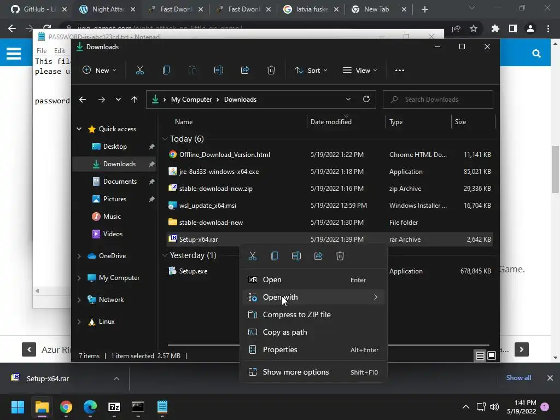Click previous post arrow on website
Screen dimensions: 560x420
(29, 349)
